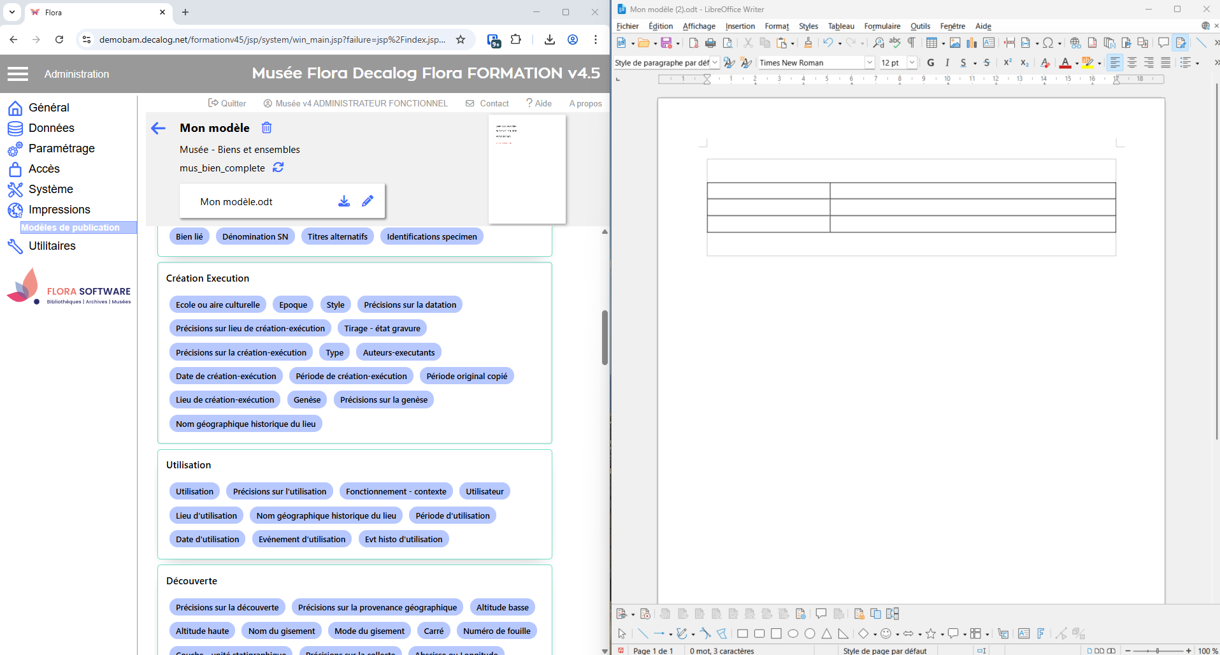
Task: Apply the red font color swatch
Action: coord(1065,62)
